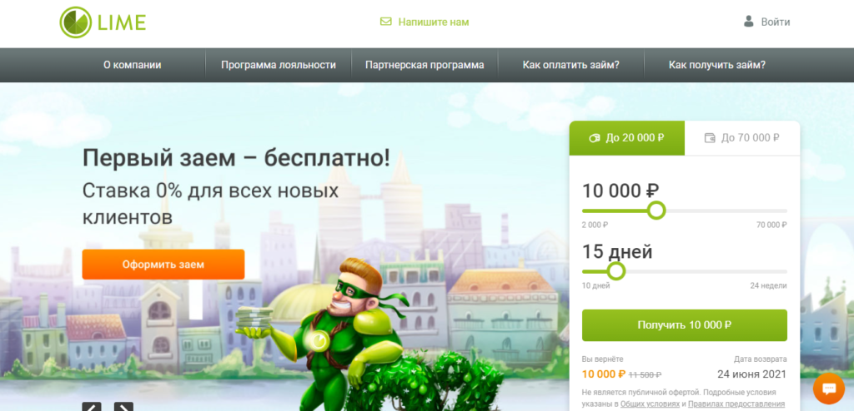Click the coin icon in До 20 000 ₽ tab
This screenshot has width=854, height=411.
595,138
